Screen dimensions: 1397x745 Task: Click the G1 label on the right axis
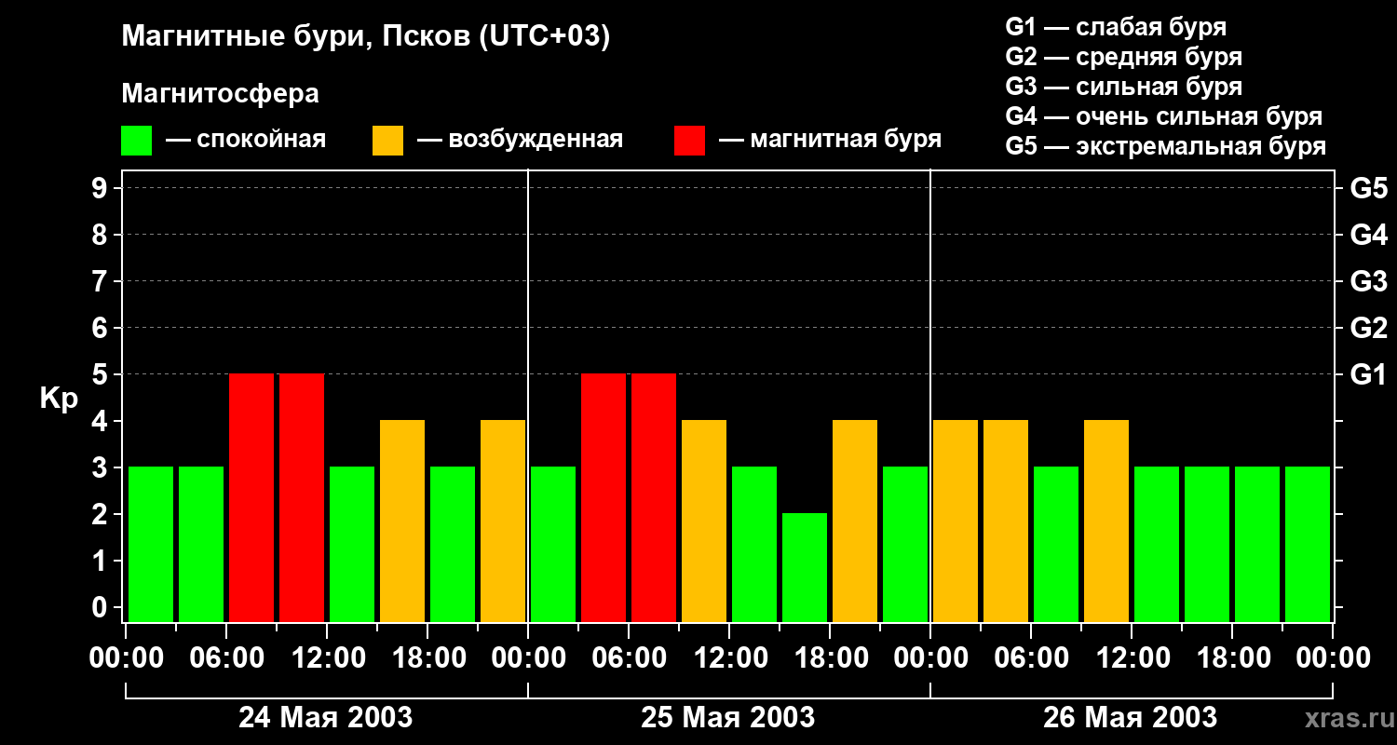[1368, 375]
